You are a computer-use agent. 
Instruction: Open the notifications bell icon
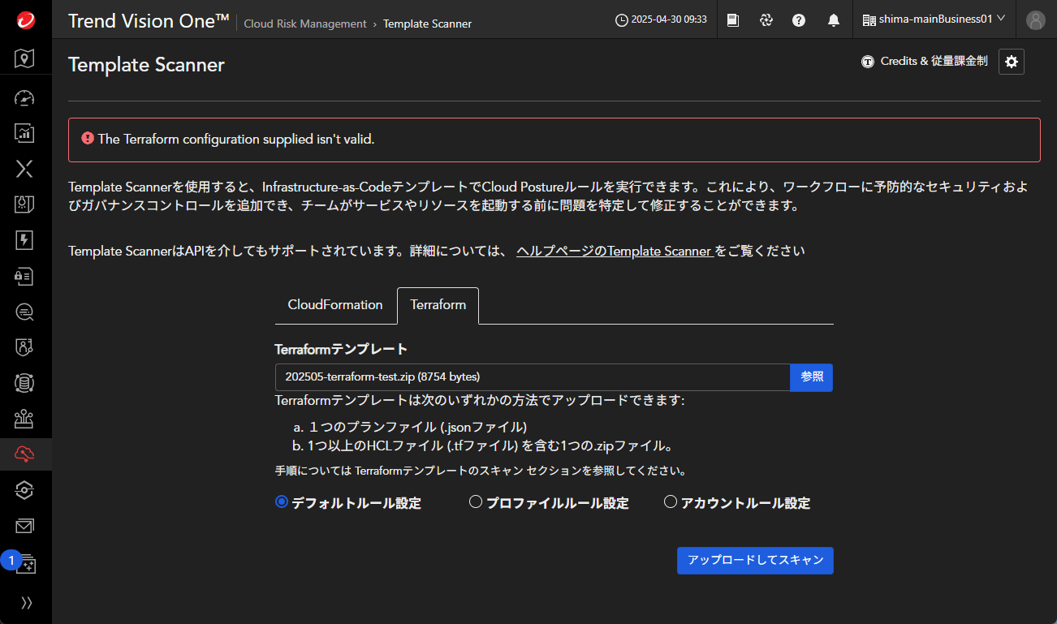click(x=834, y=20)
